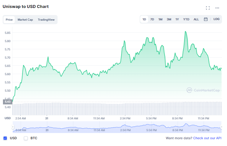This screenshot has height=146, width=227.
Task: Check the BTC checkbox
Action: [x=26, y=138]
